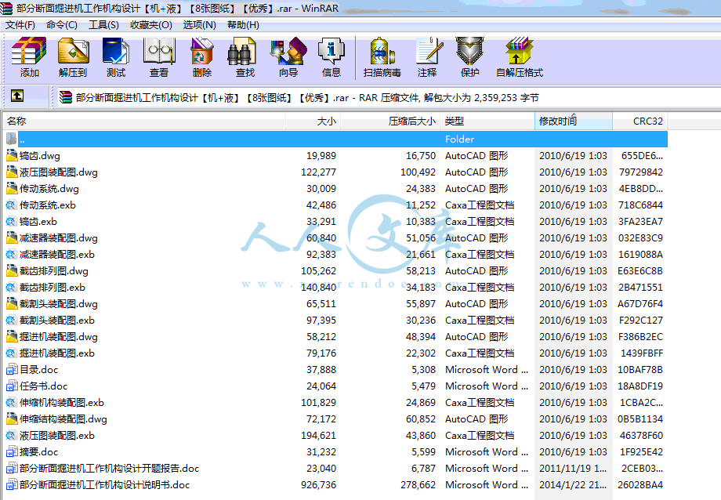Click size value 140,840
Screen dimensions: 721x500
pyautogui.click(x=319, y=288)
